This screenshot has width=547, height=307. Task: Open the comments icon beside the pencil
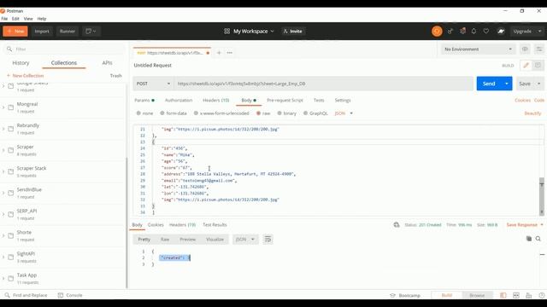(538, 65)
